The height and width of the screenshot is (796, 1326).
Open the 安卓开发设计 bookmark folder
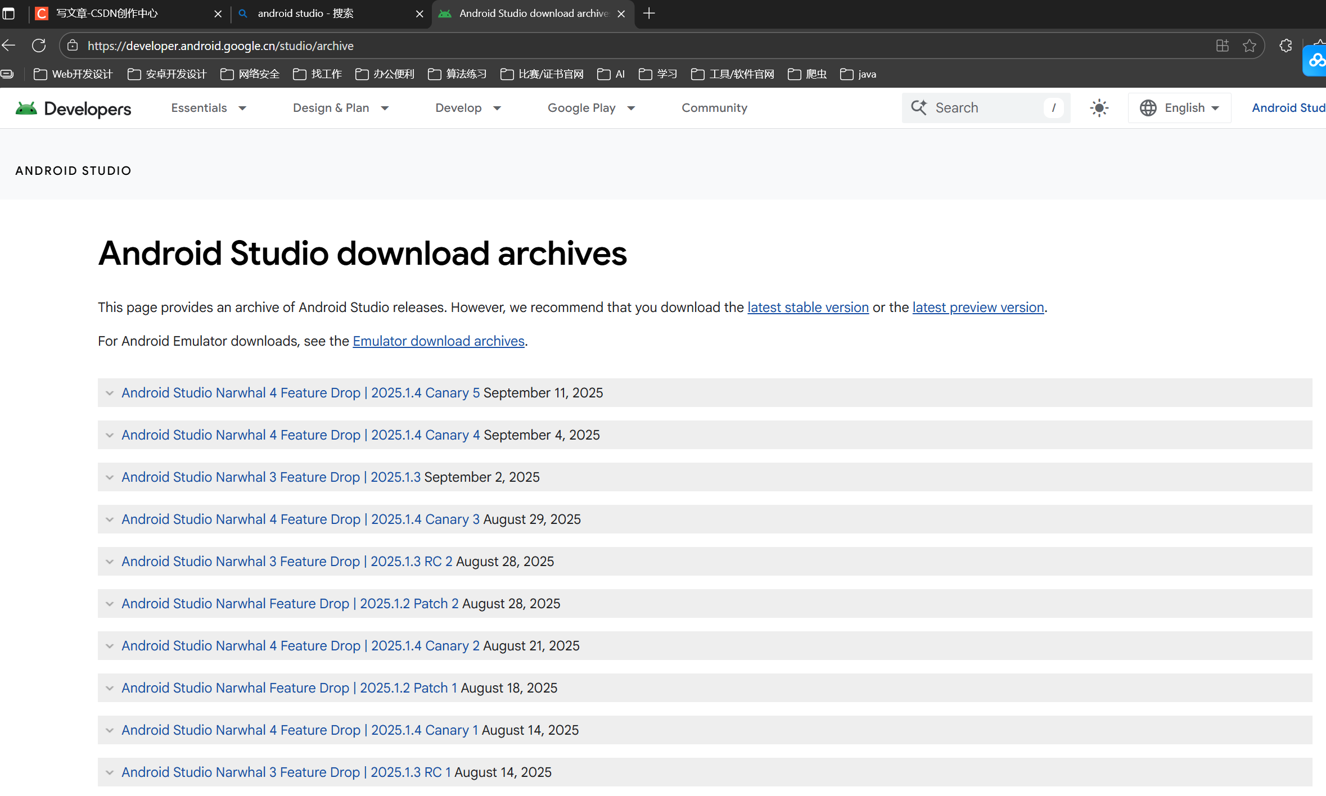(x=167, y=74)
